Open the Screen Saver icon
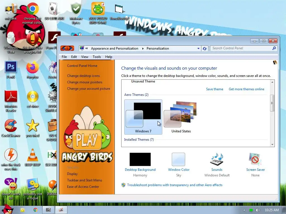Screen dimensions: 286x214 pos(255,159)
